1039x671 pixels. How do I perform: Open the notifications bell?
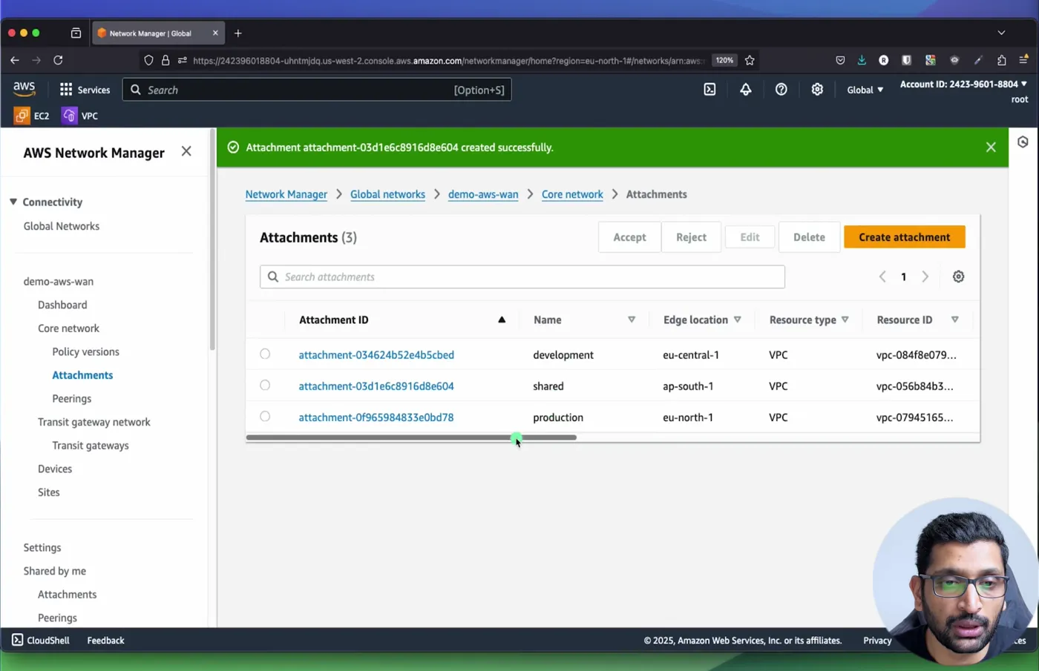coord(745,90)
